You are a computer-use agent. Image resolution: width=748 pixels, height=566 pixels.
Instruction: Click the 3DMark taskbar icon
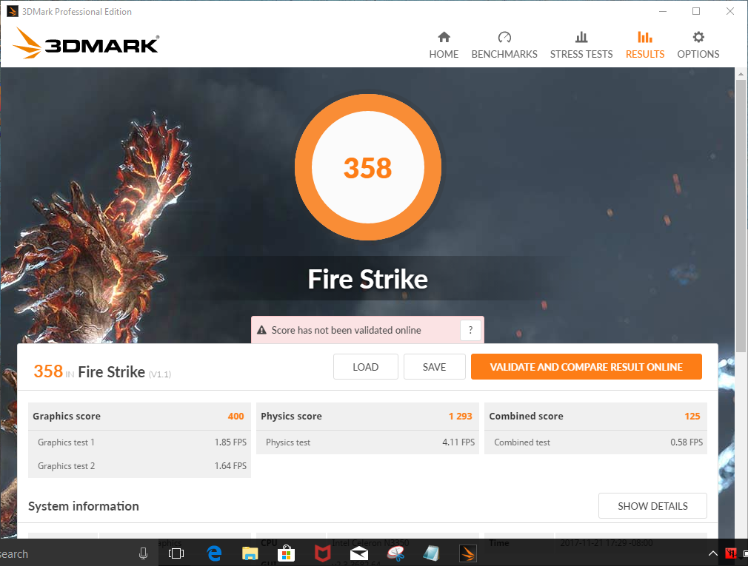coord(467,553)
